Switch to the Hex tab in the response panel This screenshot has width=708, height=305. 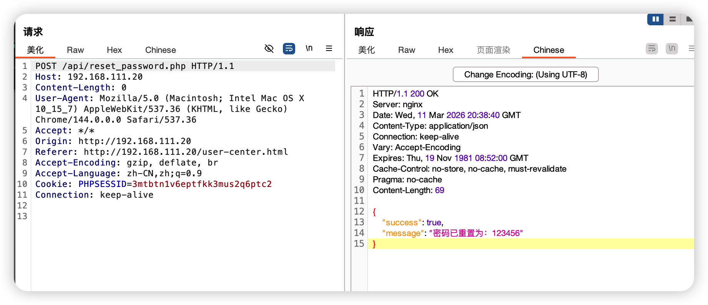[x=445, y=50]
